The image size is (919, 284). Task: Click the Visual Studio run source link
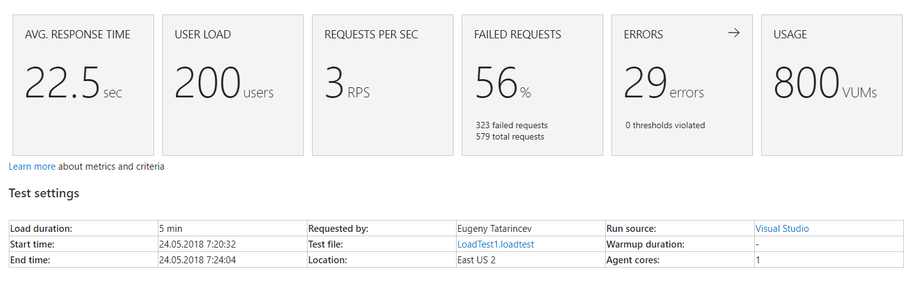(x=782, y=229)
